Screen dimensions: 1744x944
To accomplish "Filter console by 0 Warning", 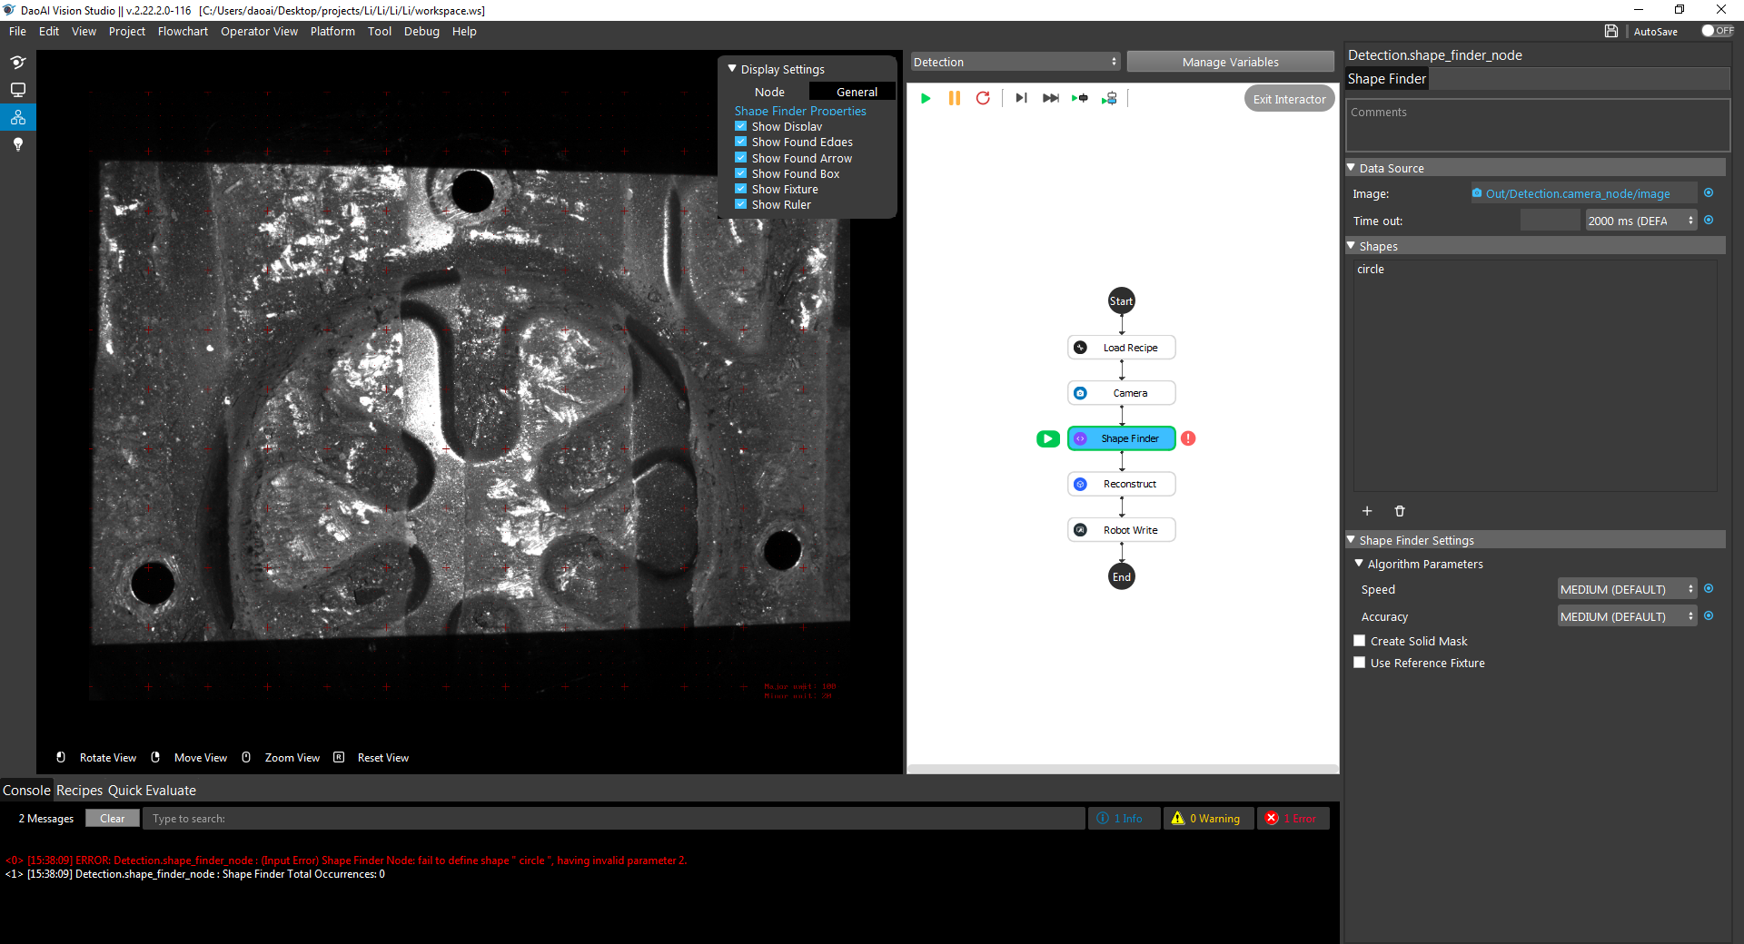I will pos(1208,818).
